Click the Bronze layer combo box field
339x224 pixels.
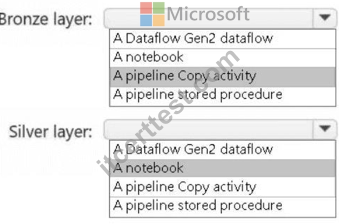click(x=220, y=18)
